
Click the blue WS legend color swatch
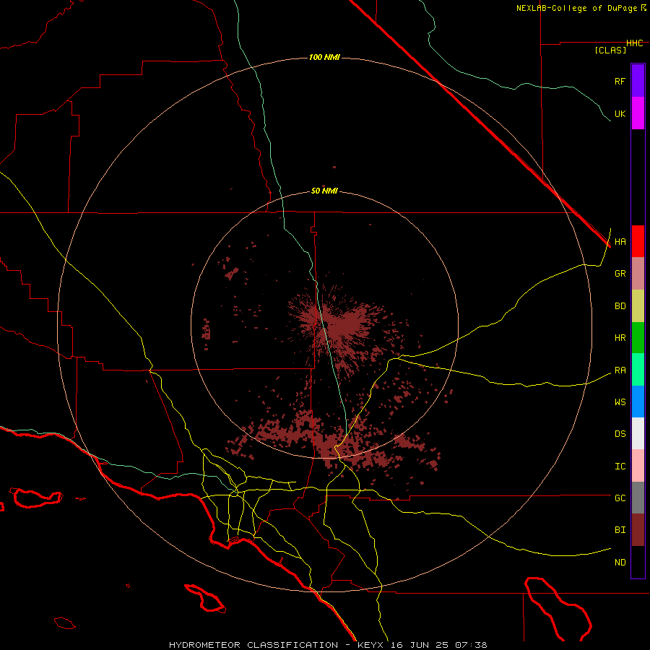coord(638,402)
